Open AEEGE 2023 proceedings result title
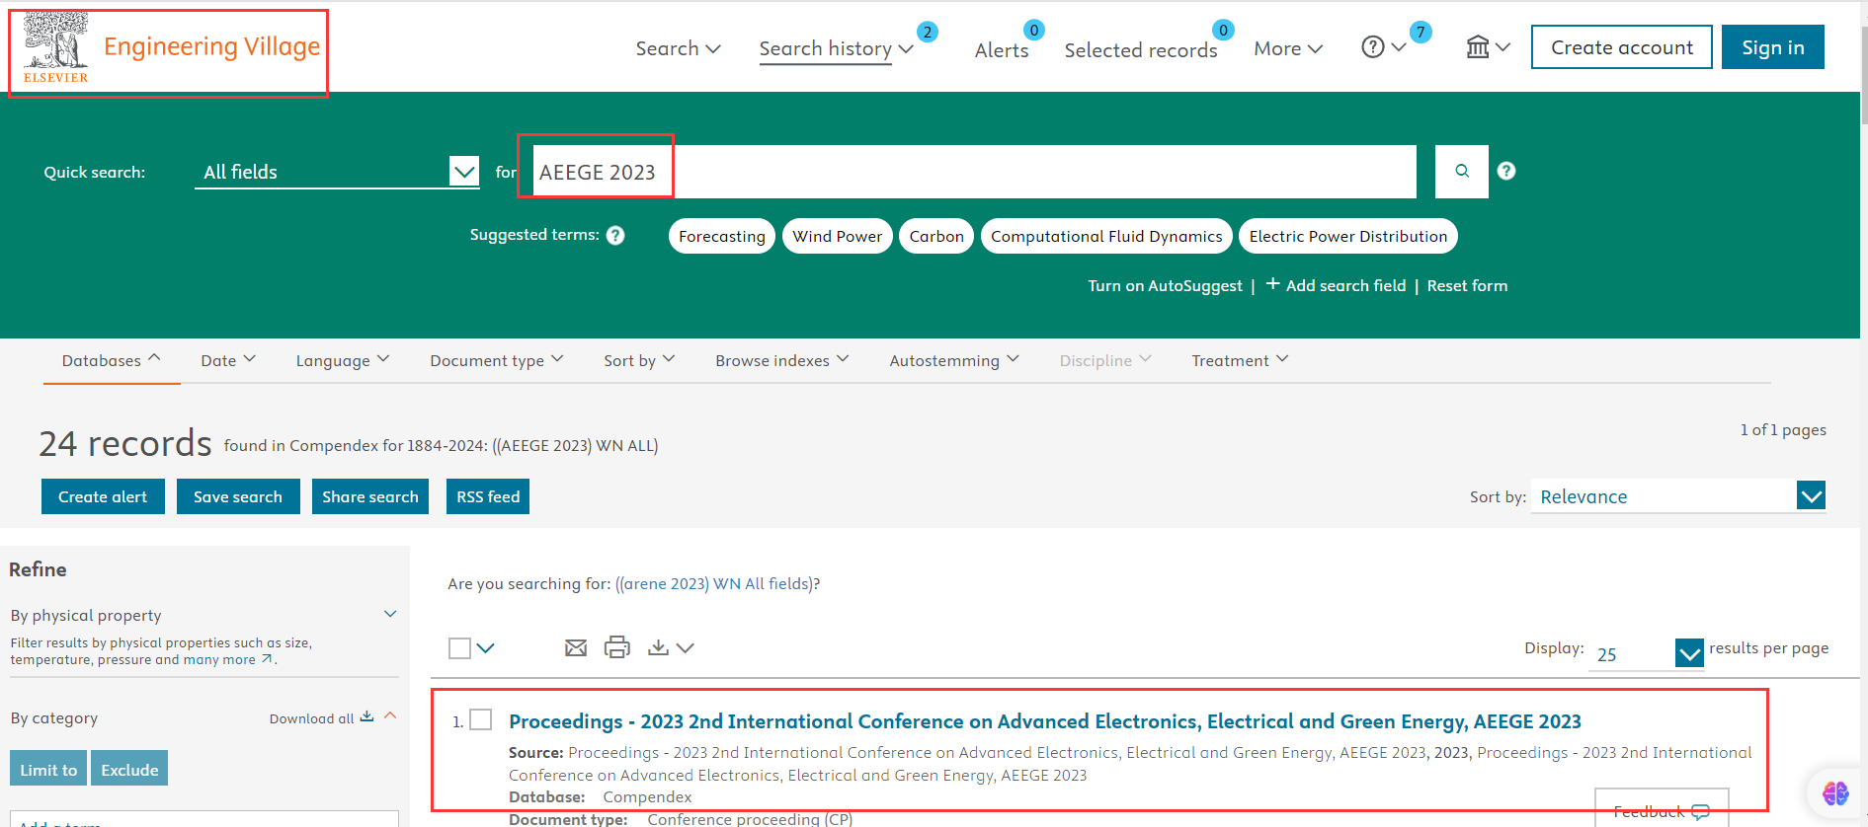The image size is (1868, 827). pyautogui.click(x=1045, y=721)
